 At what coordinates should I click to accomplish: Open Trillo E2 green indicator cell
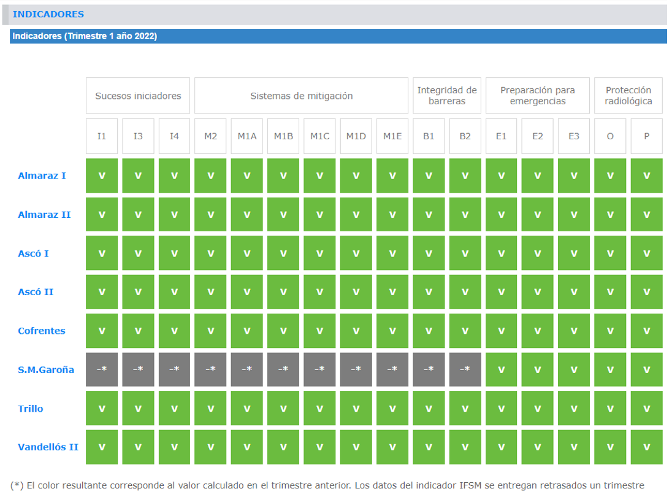point(537,408)
